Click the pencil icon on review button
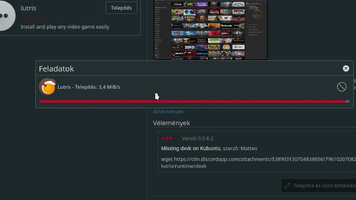Image resolution: width=356 pixels, height=200 pixels. click(x=287, y=186)
